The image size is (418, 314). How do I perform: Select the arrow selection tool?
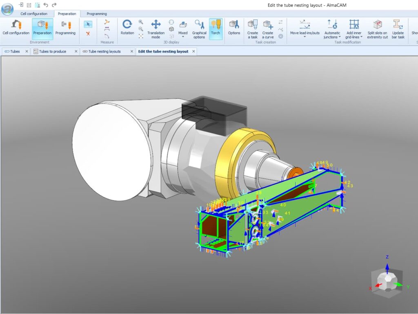(87, 24)
